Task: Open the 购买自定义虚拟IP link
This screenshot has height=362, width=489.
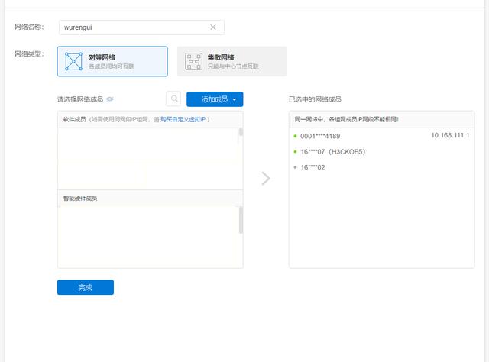Action: (182, 120)
